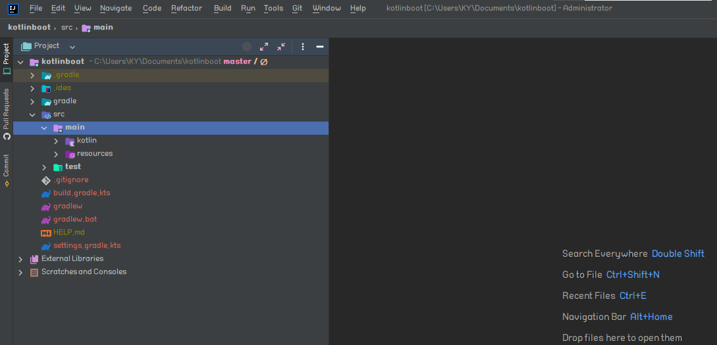Open the Build menu
The width and height of the screenshot is (717, 345).
pos(223,8)
